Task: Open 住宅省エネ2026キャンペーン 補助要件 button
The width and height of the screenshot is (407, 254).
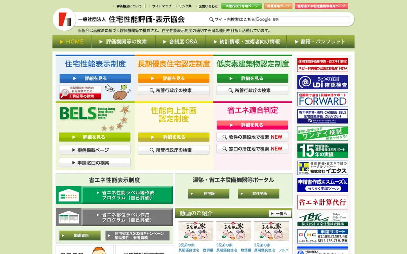Action: tap(138, 236)
